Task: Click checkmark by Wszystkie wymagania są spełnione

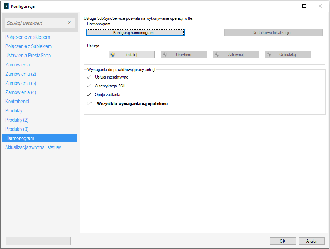Action: coord(89,104)
